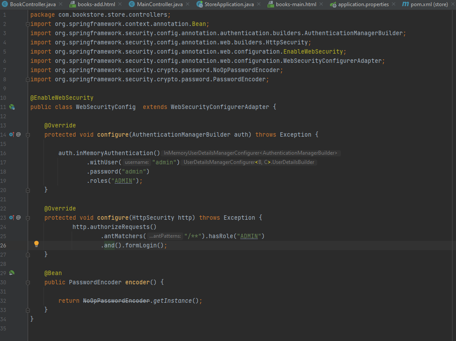The width and height of the screenshot is (456, 341).
Task: Click the Java class icon on BookController.java tab
Action: pyautogui.click(x=5, y=4)
